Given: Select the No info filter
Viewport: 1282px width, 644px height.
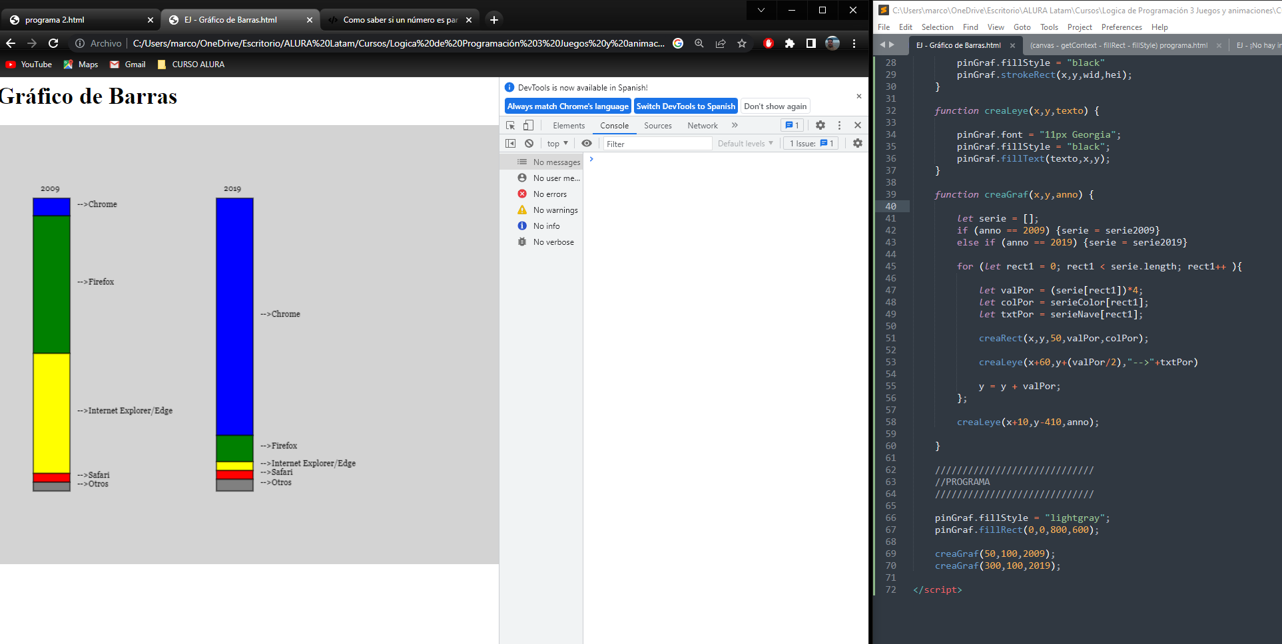Looking at the screenshot, I should [541, 226].
